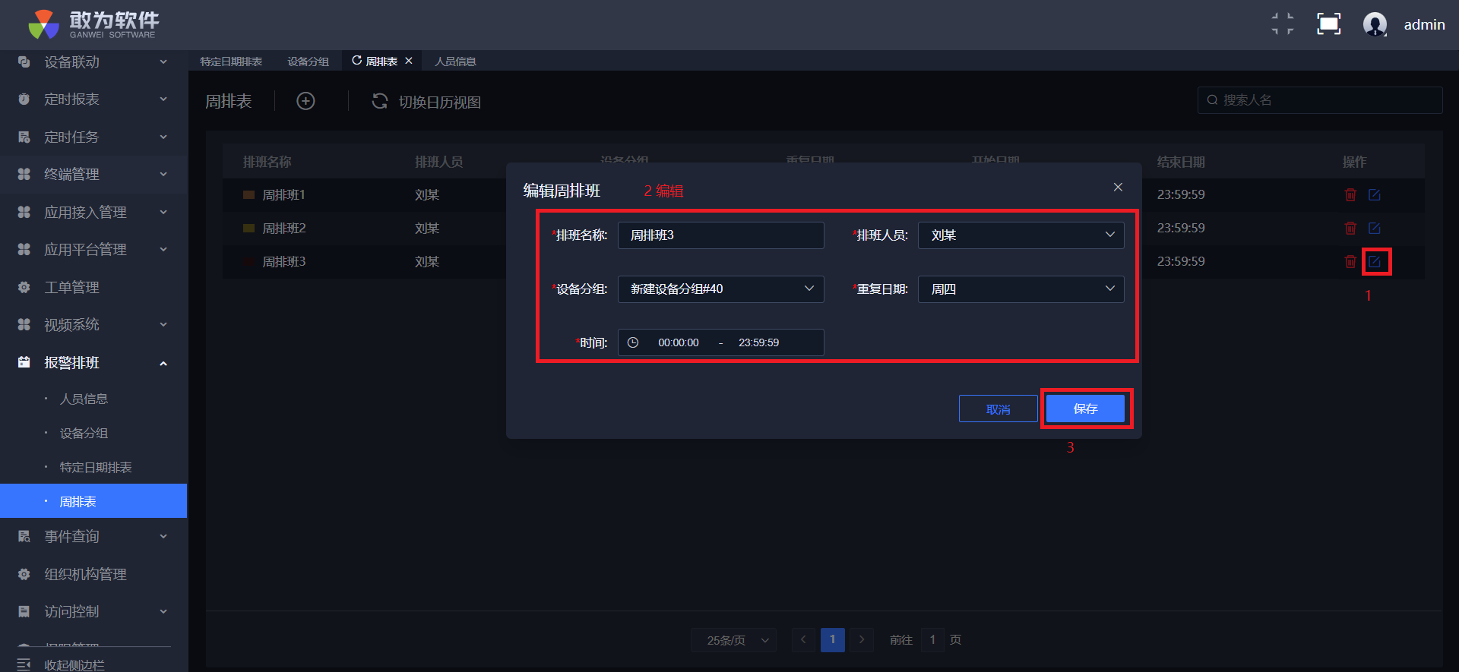Viewport: 1459px width, 672px height.
Task: Click the switch calendar view refresh icon
Action: (380, 101)
